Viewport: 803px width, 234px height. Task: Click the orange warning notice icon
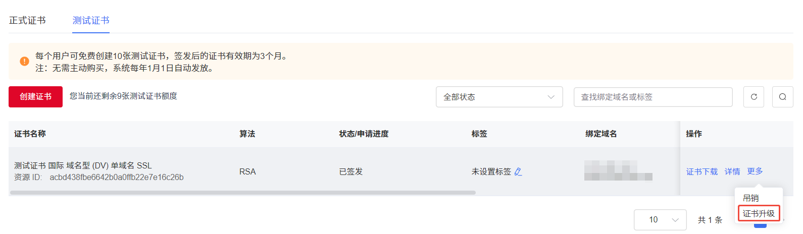pyautogui.click(x=24, y=61)
